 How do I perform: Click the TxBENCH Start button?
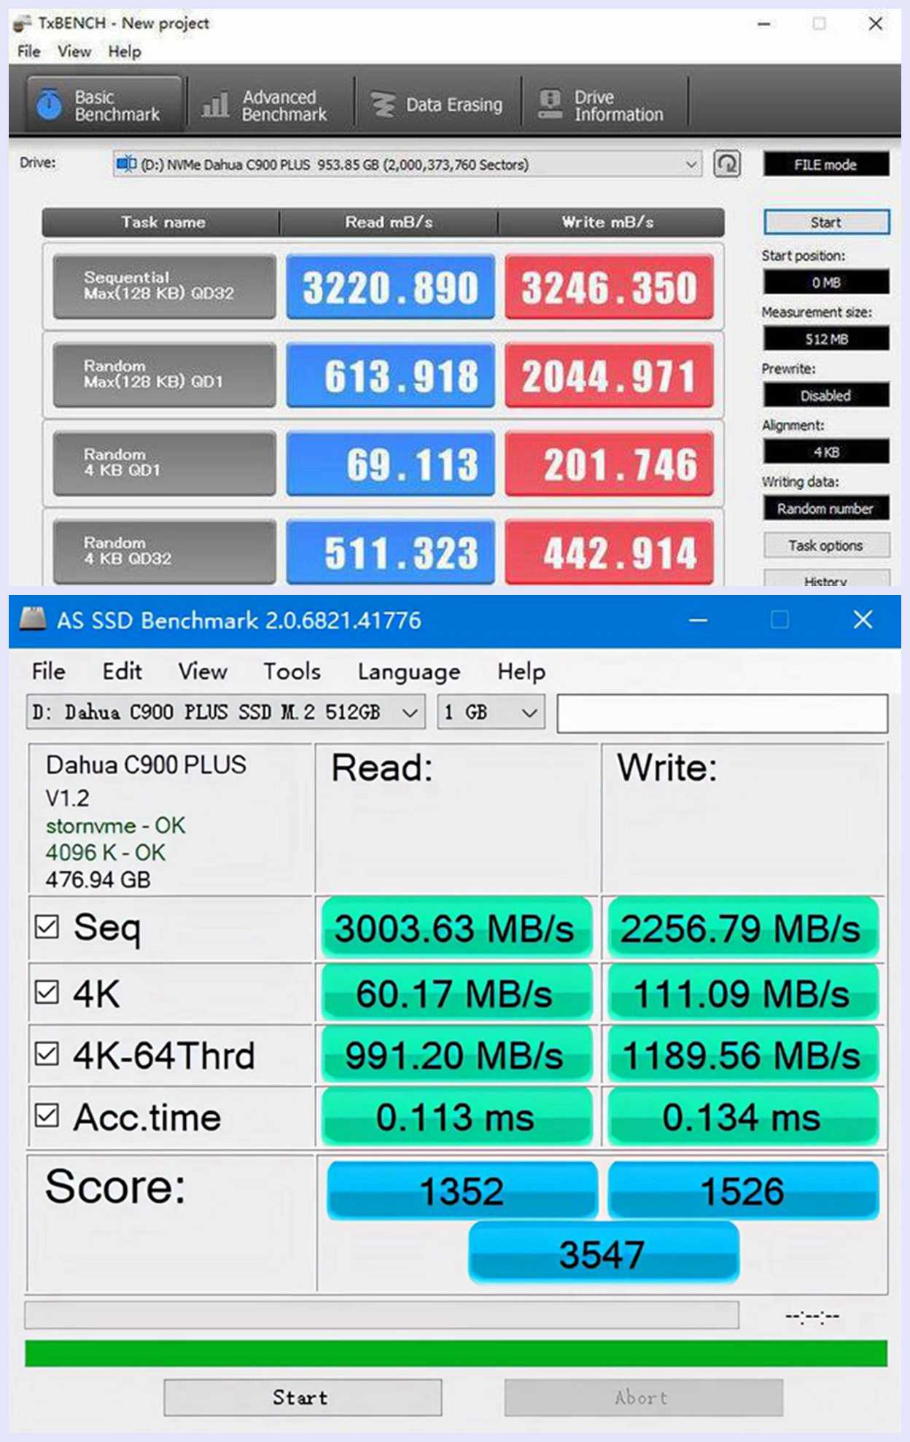pos(826,222)
